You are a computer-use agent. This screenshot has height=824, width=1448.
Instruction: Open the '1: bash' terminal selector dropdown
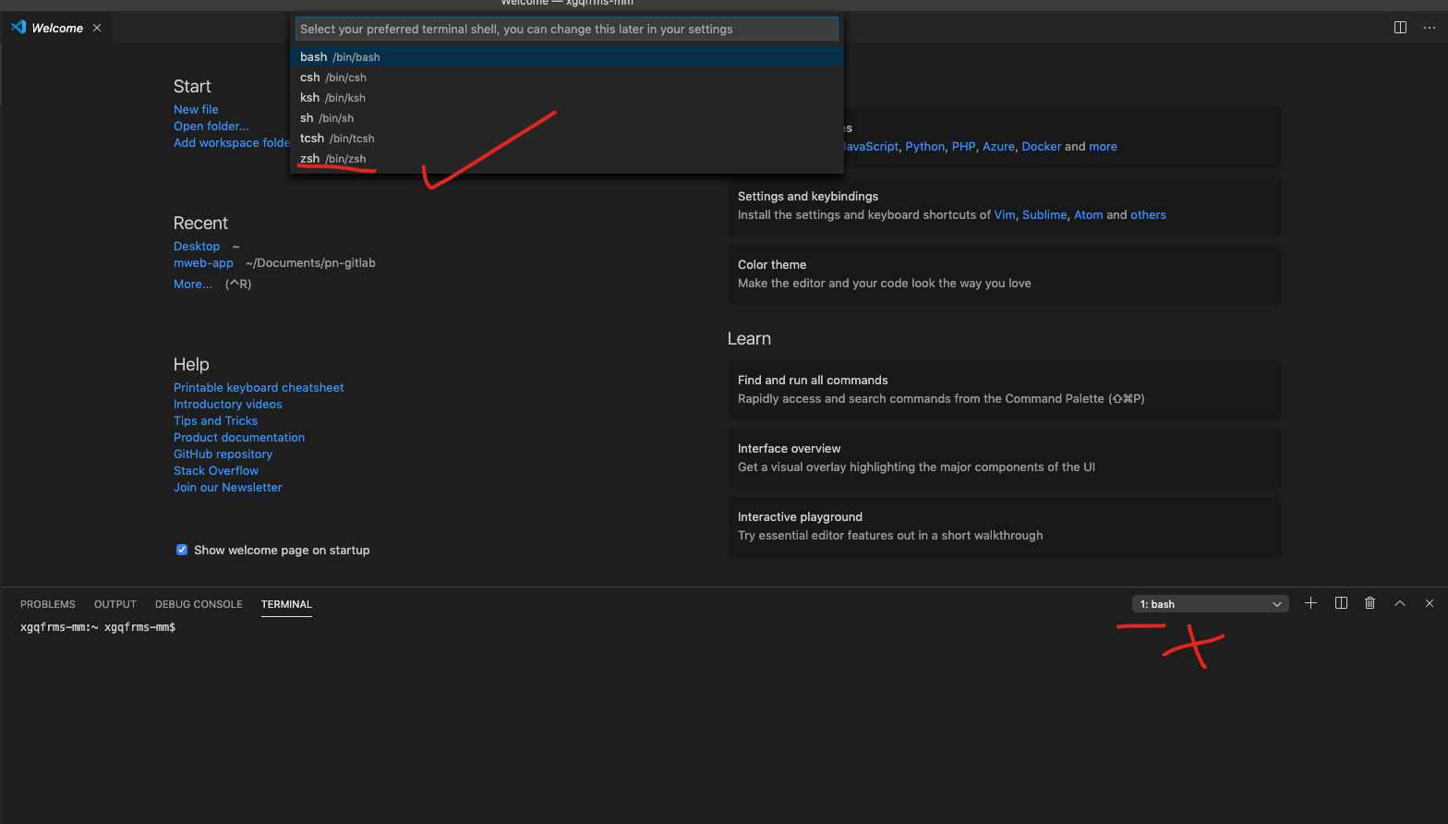pos(1210,604)
